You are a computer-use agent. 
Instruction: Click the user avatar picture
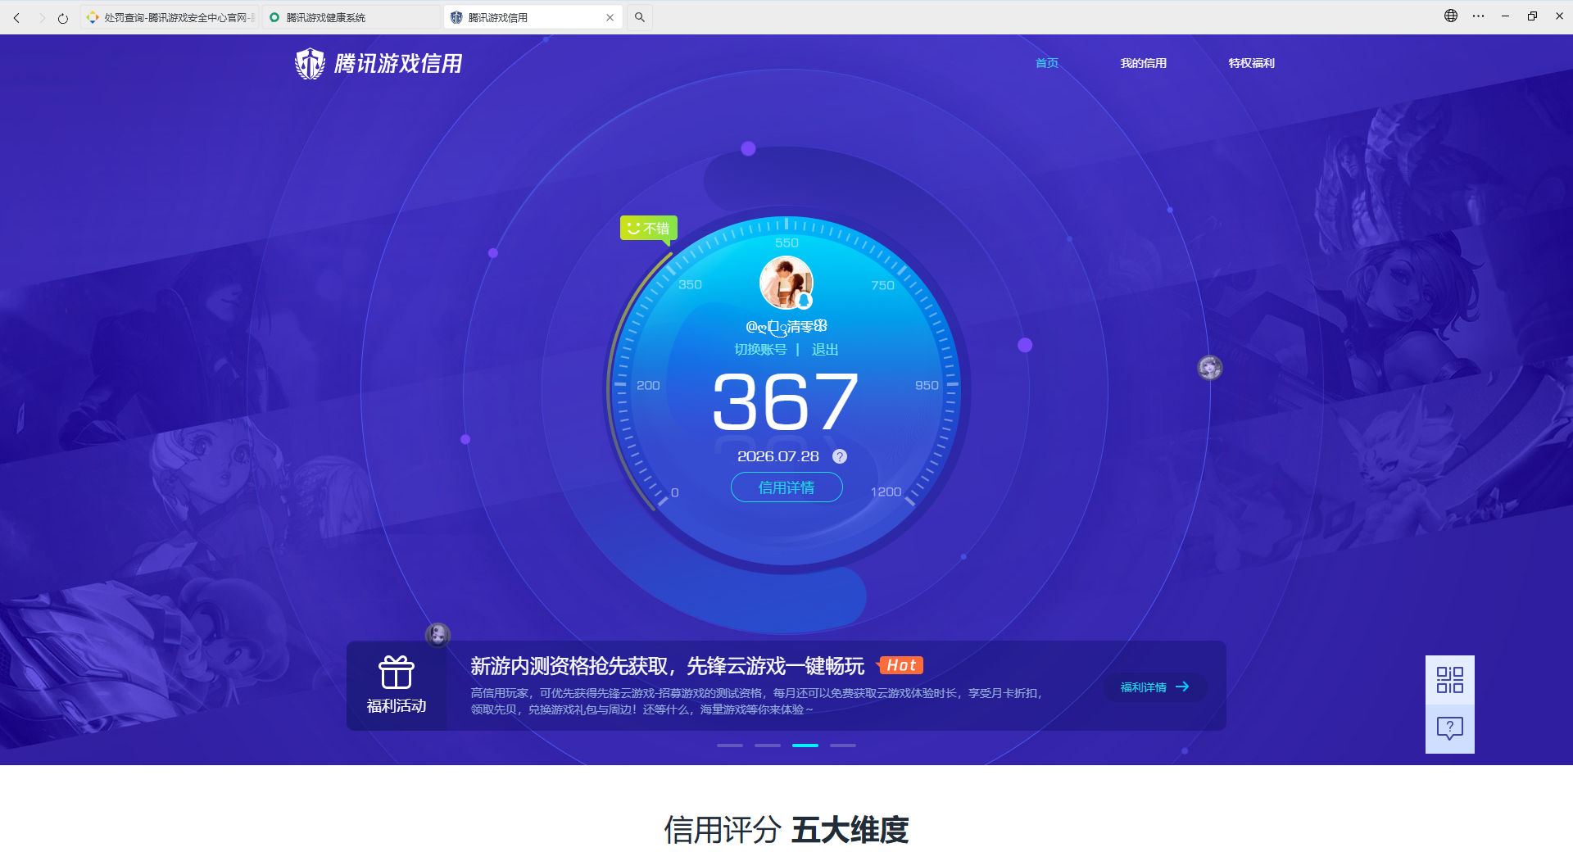click(x=786, y=283)
